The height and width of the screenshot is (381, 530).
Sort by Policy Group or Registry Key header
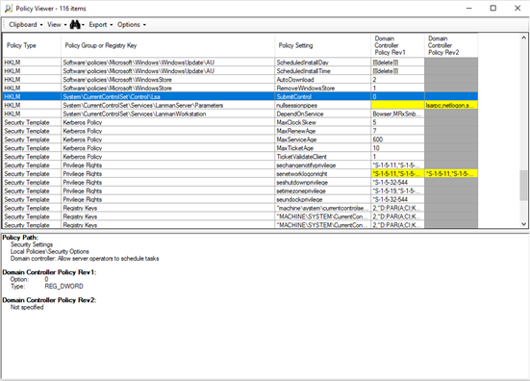pyautogui.click(x=168, y=45)
